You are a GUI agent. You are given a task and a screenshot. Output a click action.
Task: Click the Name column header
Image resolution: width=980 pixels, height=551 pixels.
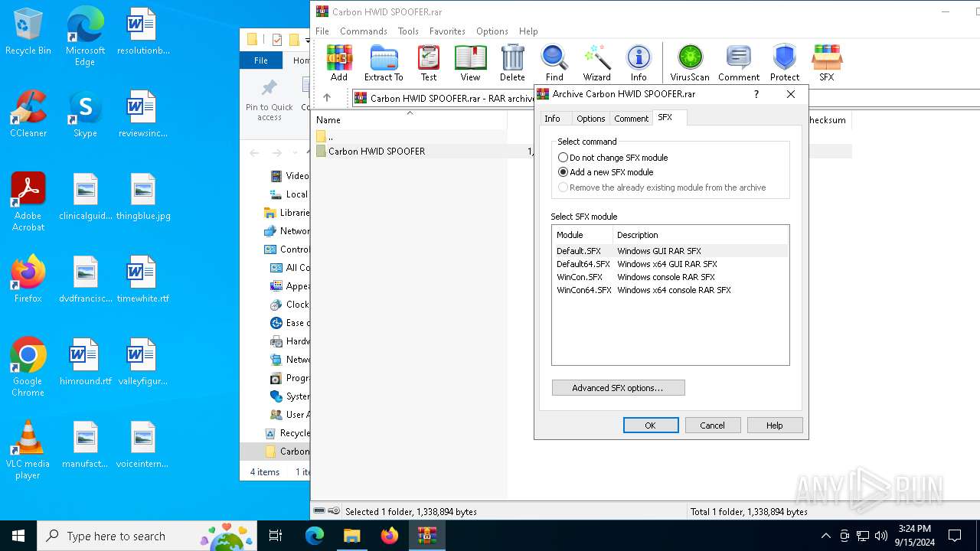click(x=410, y=120)
